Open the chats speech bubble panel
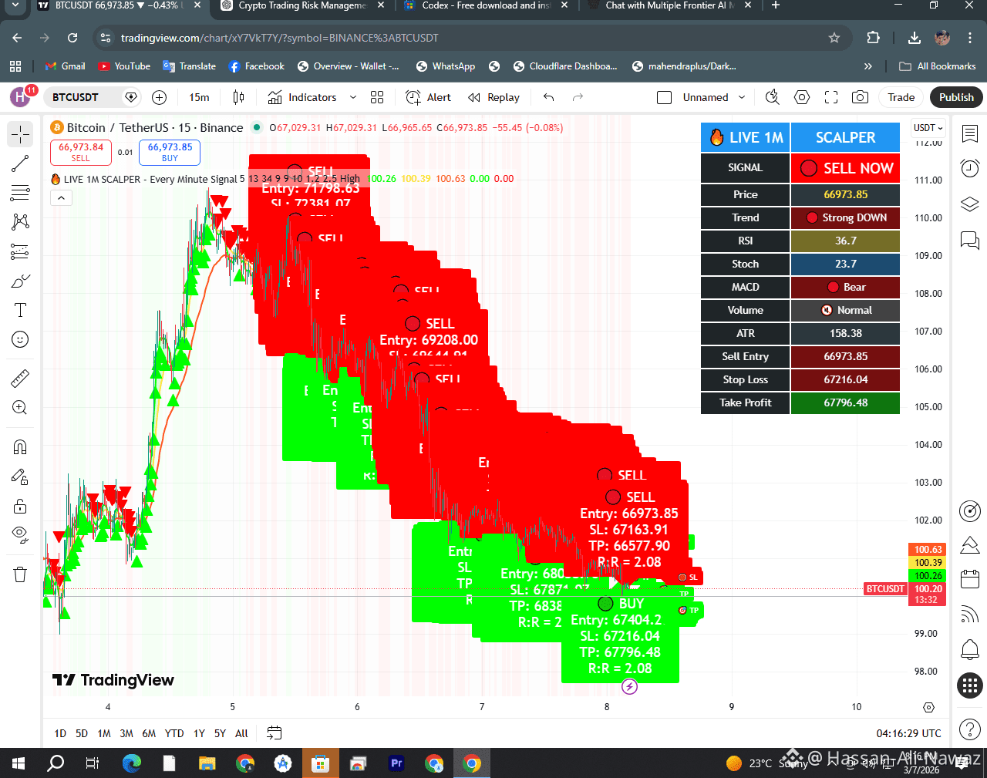The width and height of the screenshot is (987, 778). click(970, 241)
